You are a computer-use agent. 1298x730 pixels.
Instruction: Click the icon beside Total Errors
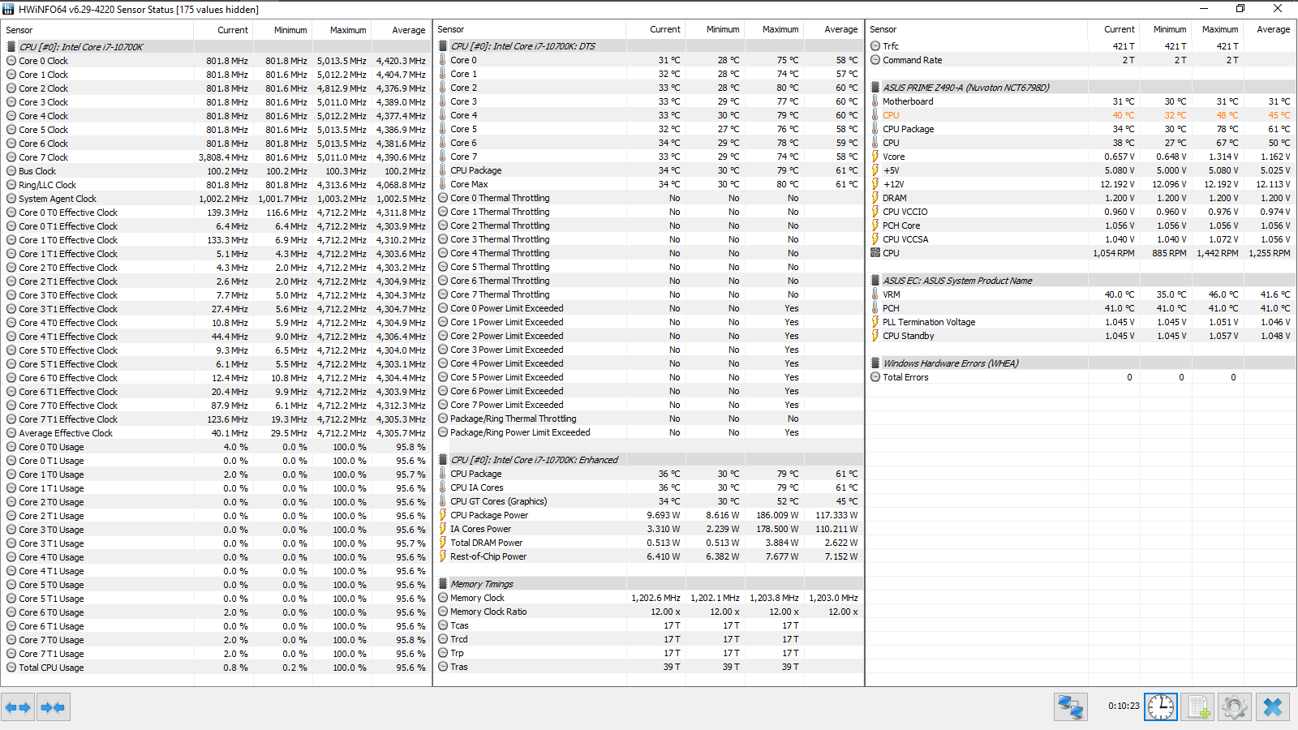tap(875, 377)
